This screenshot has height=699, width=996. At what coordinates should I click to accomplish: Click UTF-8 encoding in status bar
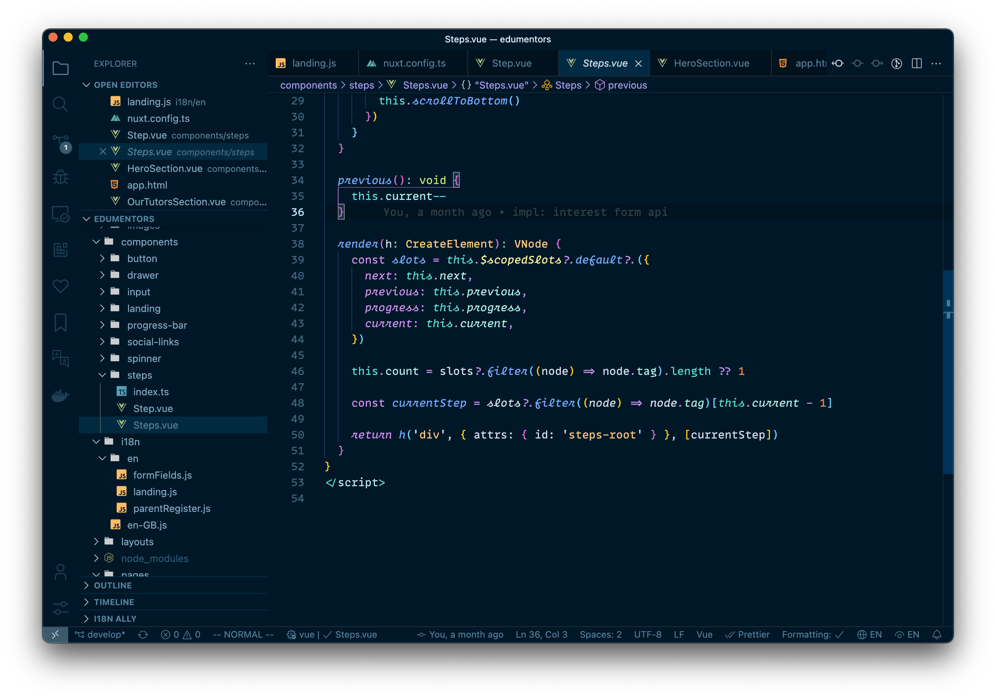point(647,634)
